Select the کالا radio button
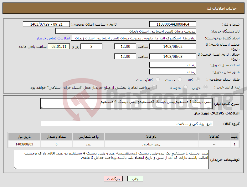The width and height of the screenshot is (247, 187). click(x=198, y=79)
